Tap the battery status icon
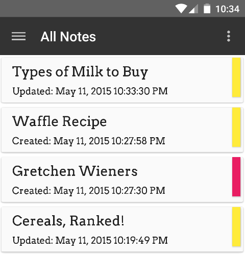Viewport: 245px width, 256px height. point(207,9)
